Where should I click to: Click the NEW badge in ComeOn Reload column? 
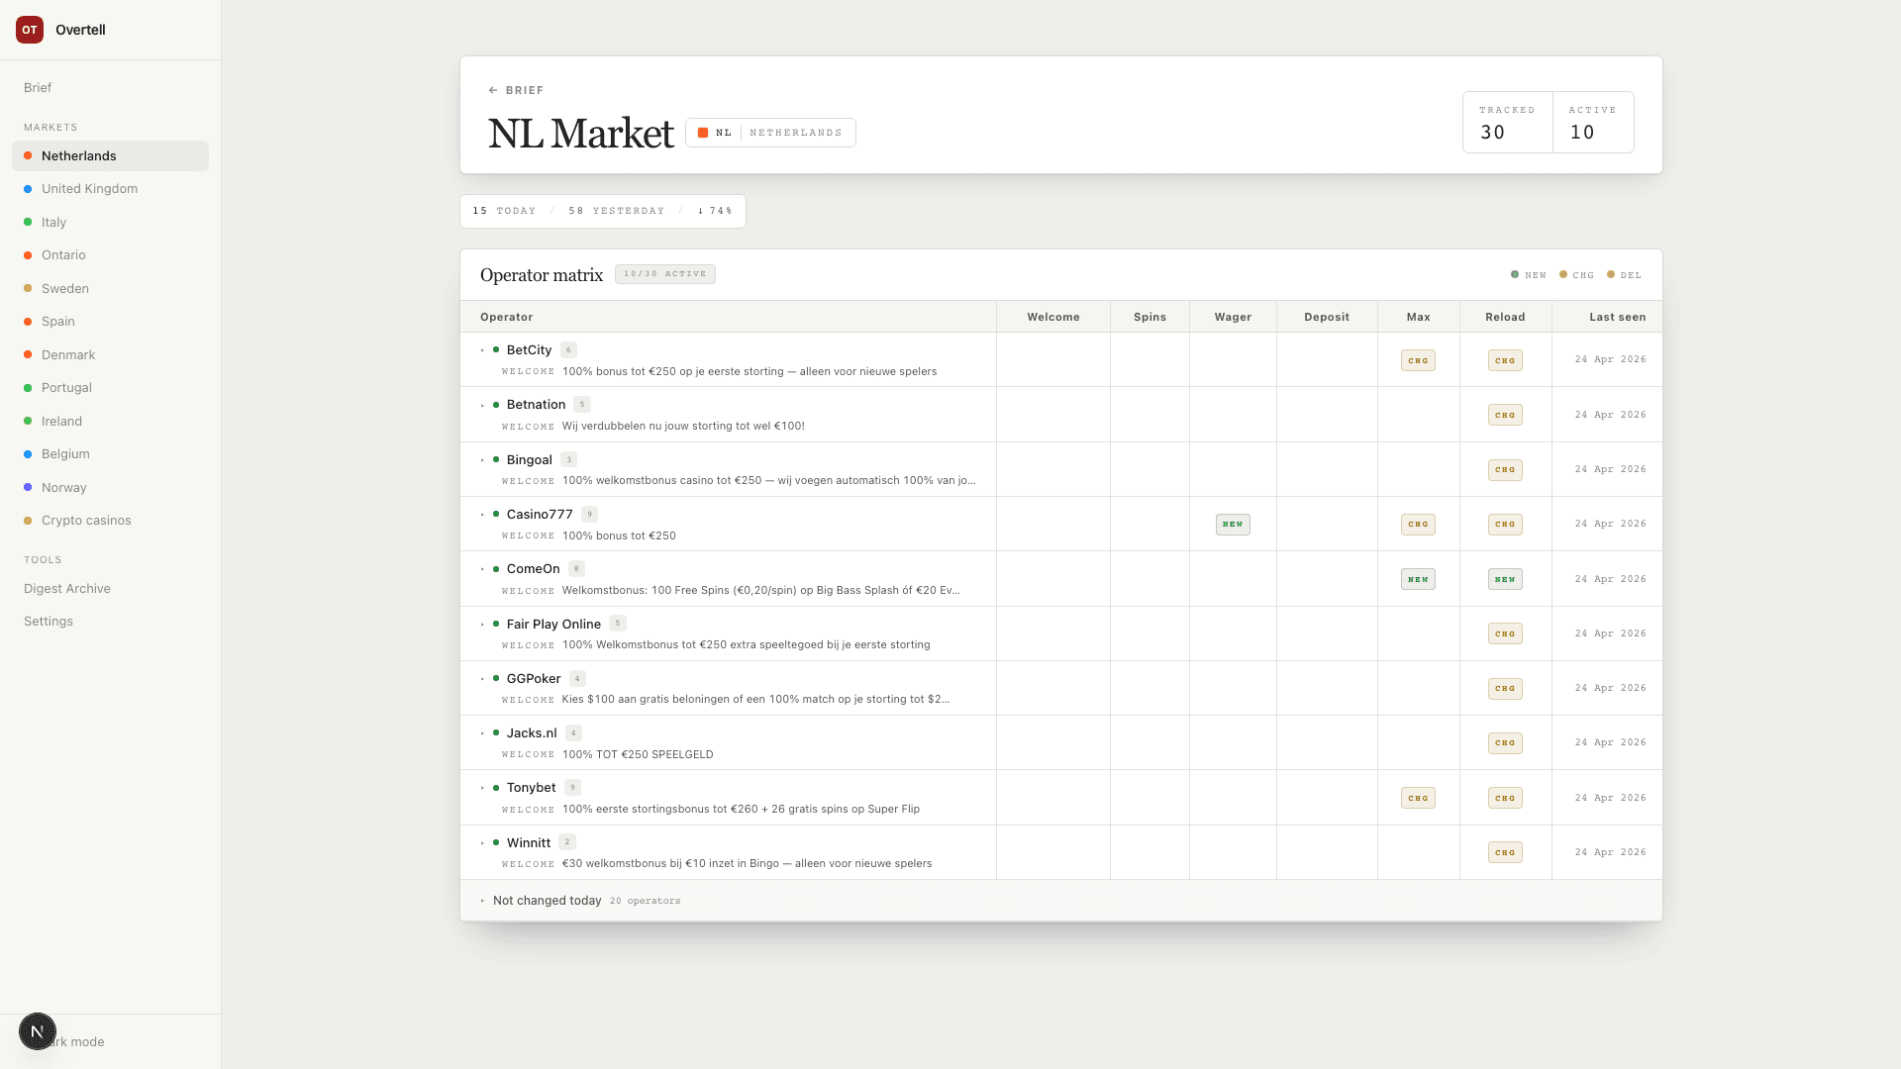[x=1505, y=579]
